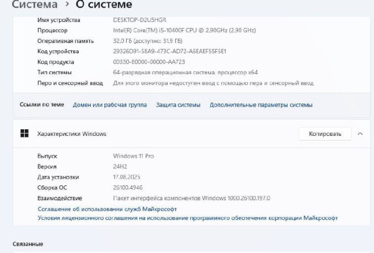
Task: Open the Домен или рабочая группа link
Action: [x=110, y=105]
